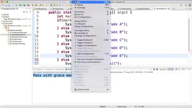The width and height of the screenshot is (192, 108).
Task: Click the Save toolbar icon
Action: (x=6, y=5)
